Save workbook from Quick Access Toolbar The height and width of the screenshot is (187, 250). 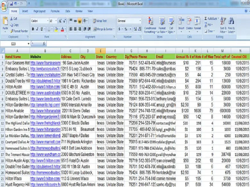[x=11, y=3]
